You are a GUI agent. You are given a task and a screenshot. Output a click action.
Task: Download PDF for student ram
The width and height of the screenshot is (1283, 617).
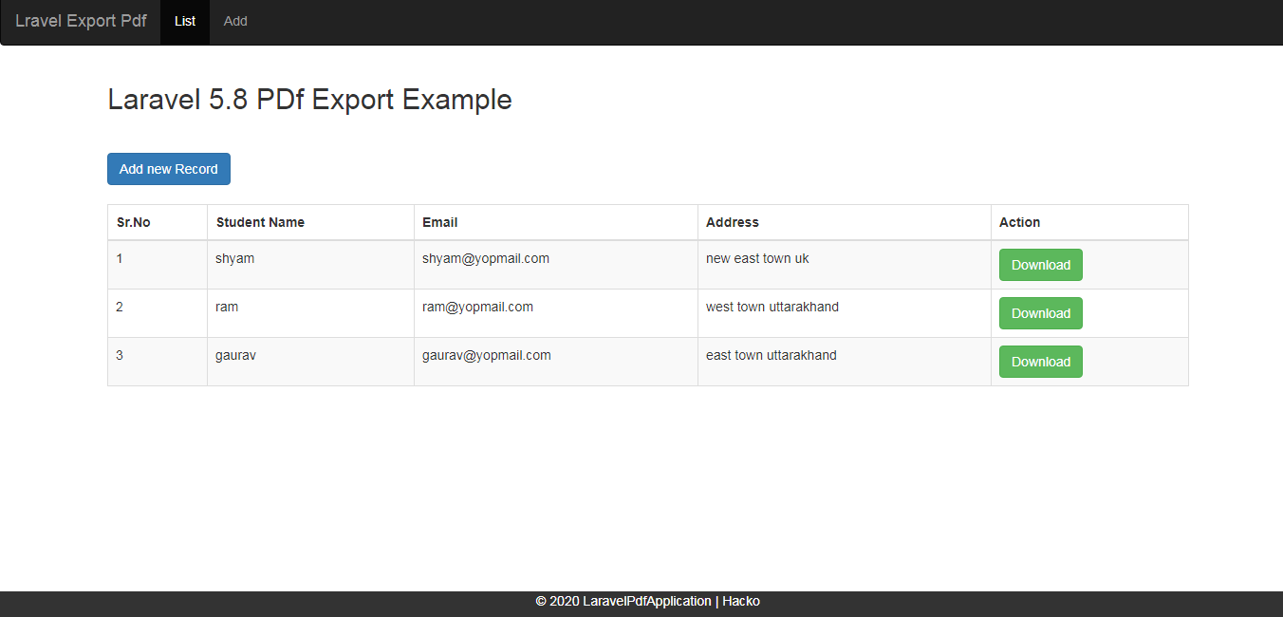point(1040,313)
